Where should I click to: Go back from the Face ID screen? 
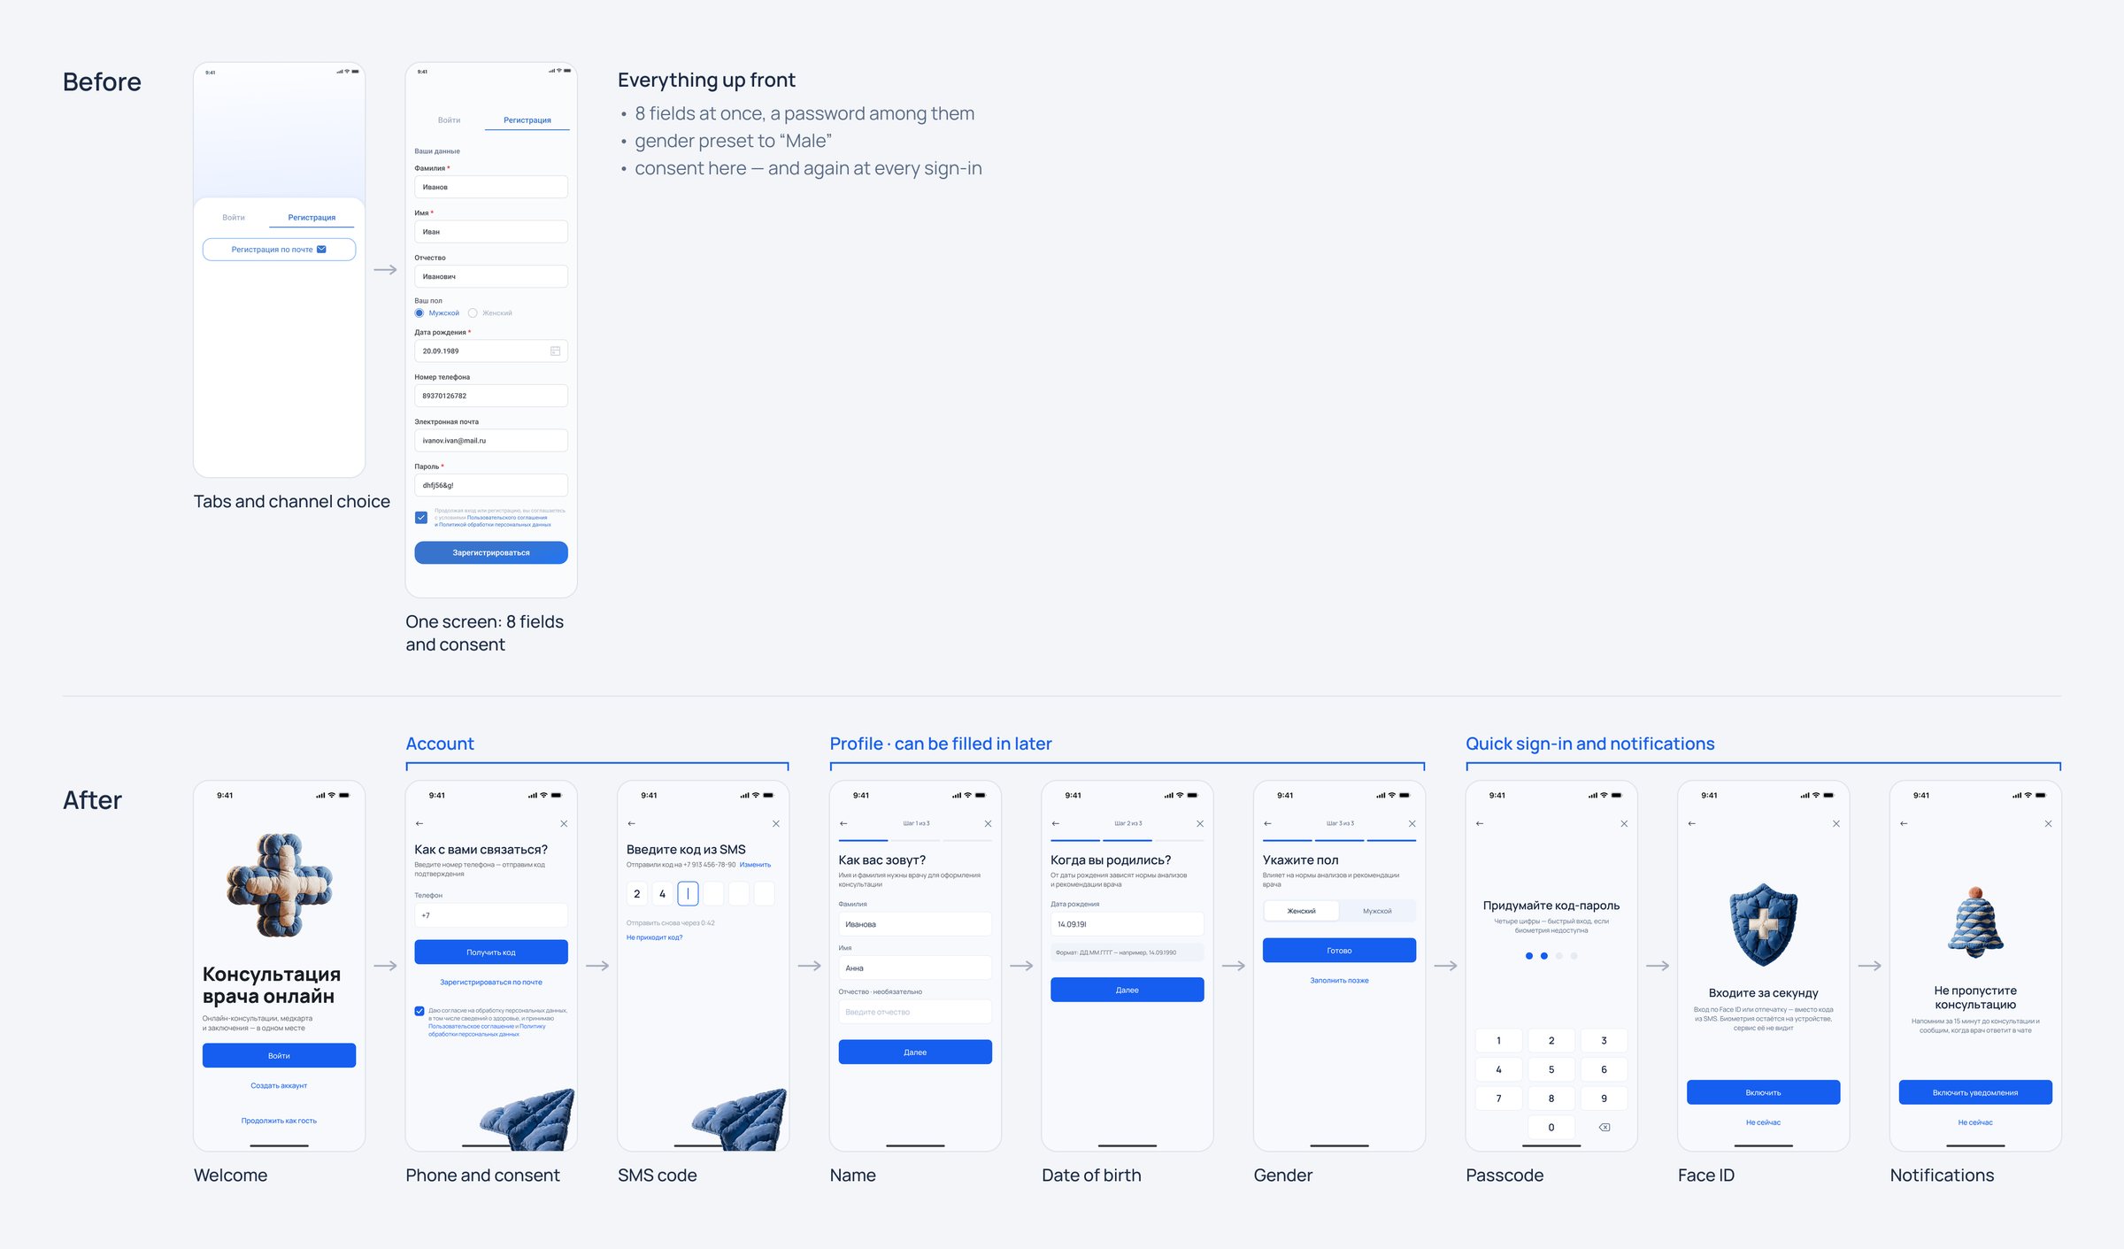[x=1692, y=824]
